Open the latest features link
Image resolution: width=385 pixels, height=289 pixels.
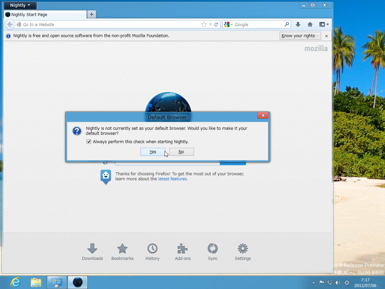point(172,179)
